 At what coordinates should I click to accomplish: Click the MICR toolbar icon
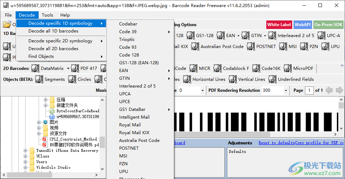pos(193,68)
